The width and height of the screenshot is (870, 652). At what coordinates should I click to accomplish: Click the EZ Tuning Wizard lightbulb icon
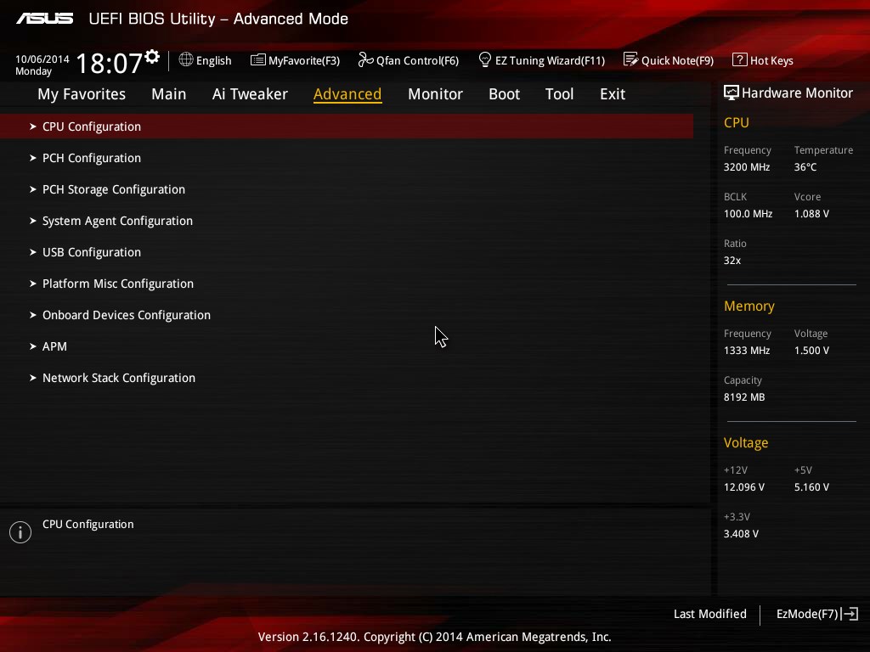(x=484, y=59)
